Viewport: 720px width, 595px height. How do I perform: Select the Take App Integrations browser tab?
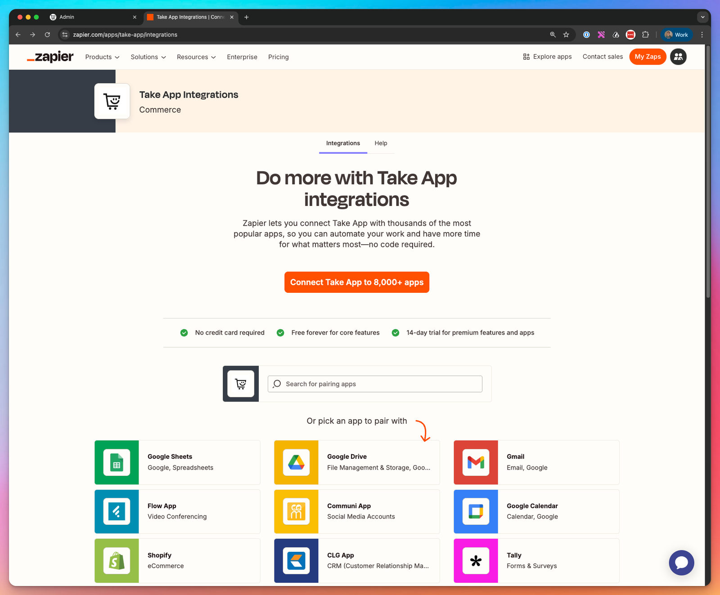(191, 17)
